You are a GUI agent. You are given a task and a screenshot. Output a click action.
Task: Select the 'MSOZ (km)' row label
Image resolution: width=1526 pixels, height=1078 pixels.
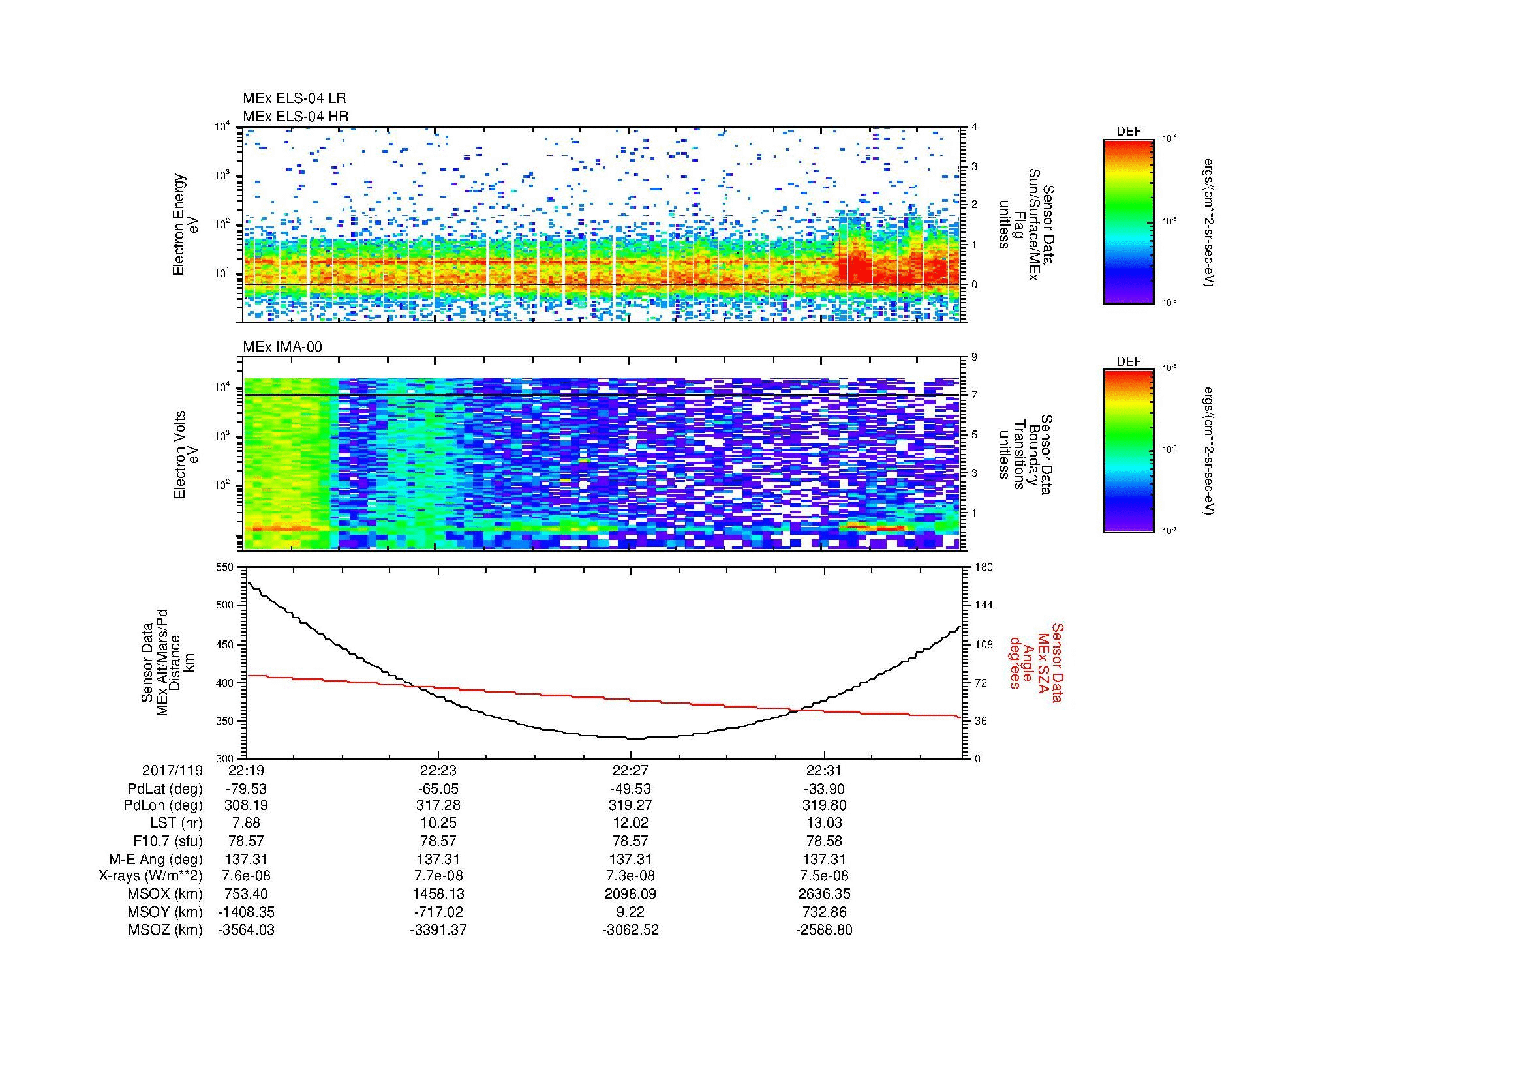(x=166, y=930)
